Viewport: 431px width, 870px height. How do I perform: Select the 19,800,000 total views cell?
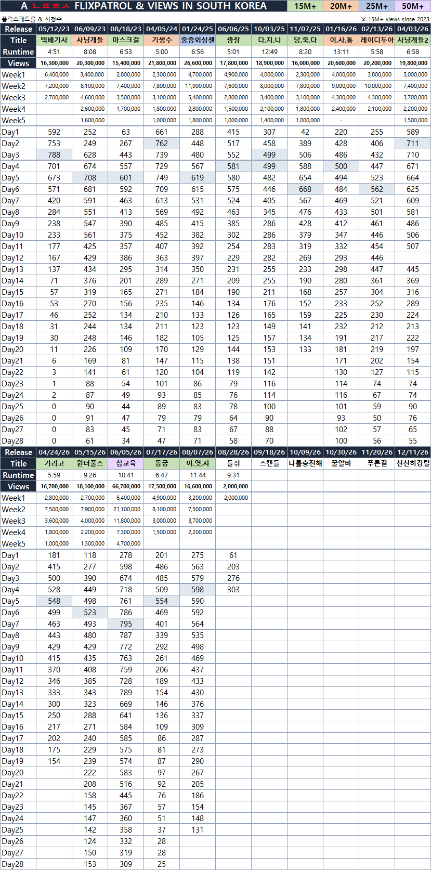(x=413, y=63)
